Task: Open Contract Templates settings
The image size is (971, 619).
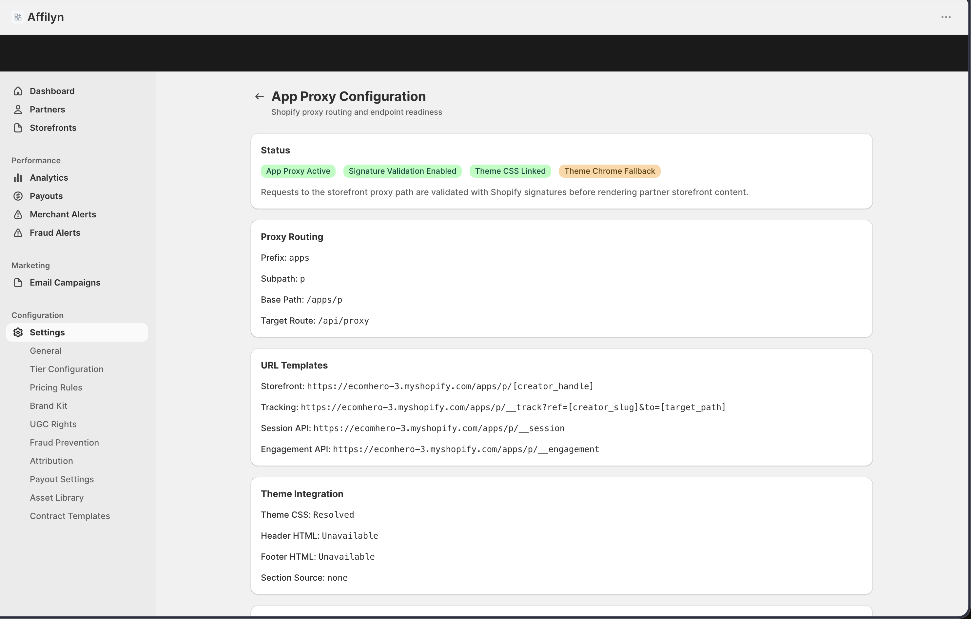Action: (70, 516)
